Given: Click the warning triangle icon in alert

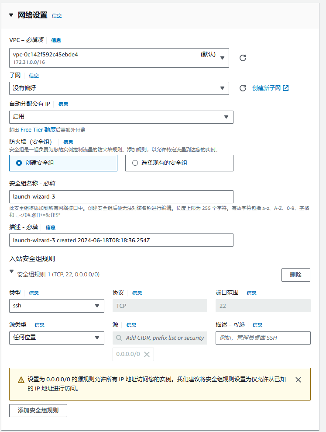Looking at the screenshot, I should coord(21,380).
